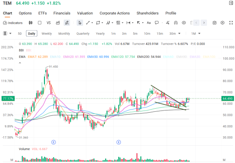Open the 1M range dropdown
Screen dimensions: 235x163
click(x=199, y=33)
